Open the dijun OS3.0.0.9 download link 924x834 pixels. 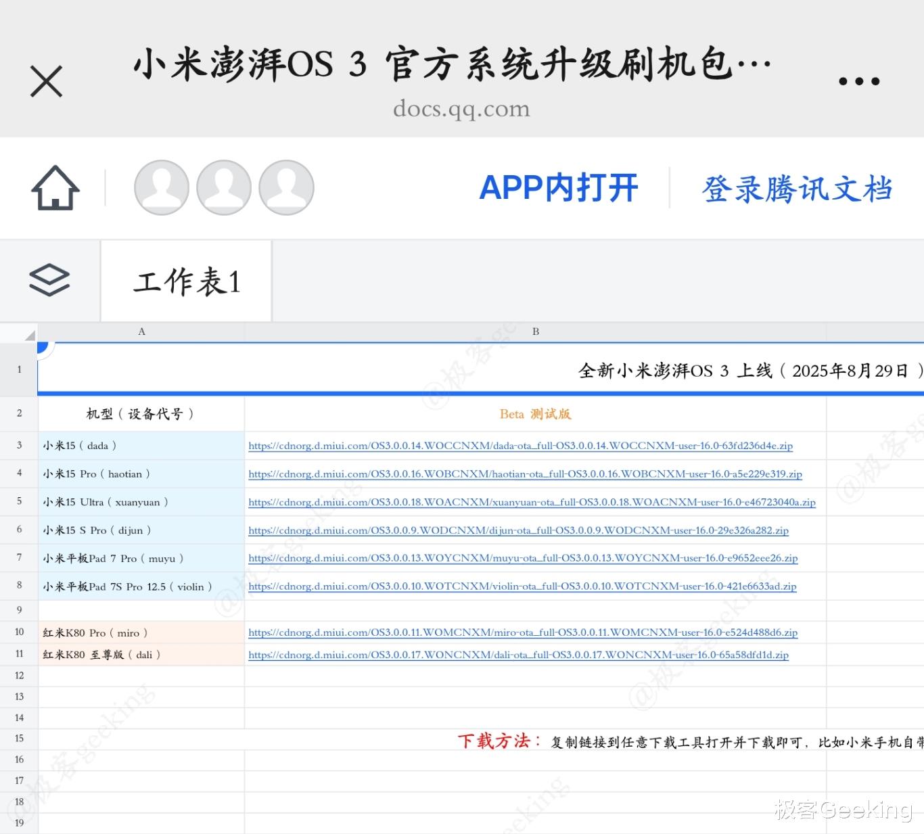518,530
